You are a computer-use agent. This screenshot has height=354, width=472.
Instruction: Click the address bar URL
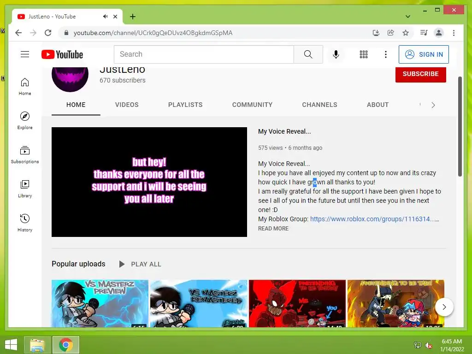click(153, 33)
